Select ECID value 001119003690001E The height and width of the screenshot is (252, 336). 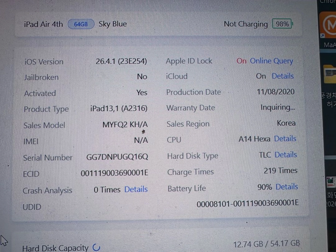(114, 173)
